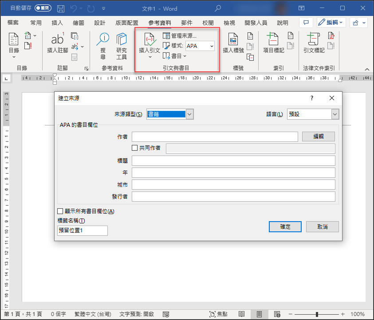Screen dimensions: 374x320
Task: Open the dialog help question mark
Action: (x=312, y=98)
